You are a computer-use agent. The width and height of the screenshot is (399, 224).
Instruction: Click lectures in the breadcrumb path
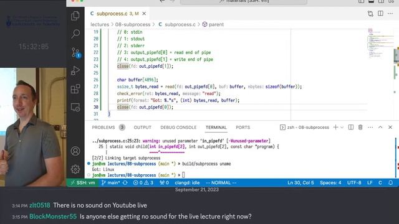tap(100, 24)
